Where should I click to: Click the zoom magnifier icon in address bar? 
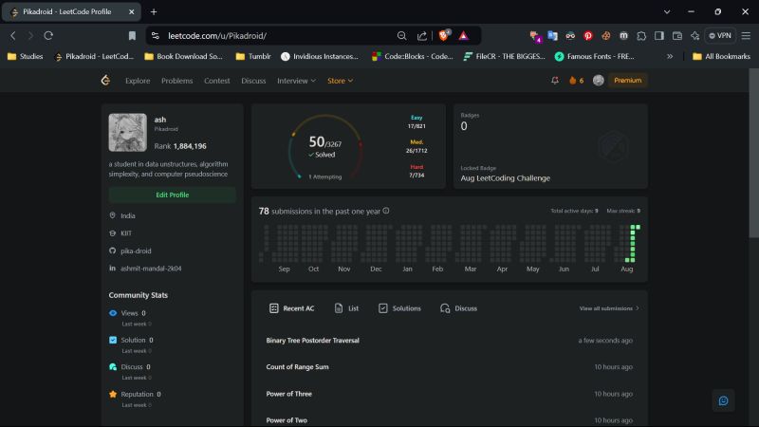tap(401, 35)
